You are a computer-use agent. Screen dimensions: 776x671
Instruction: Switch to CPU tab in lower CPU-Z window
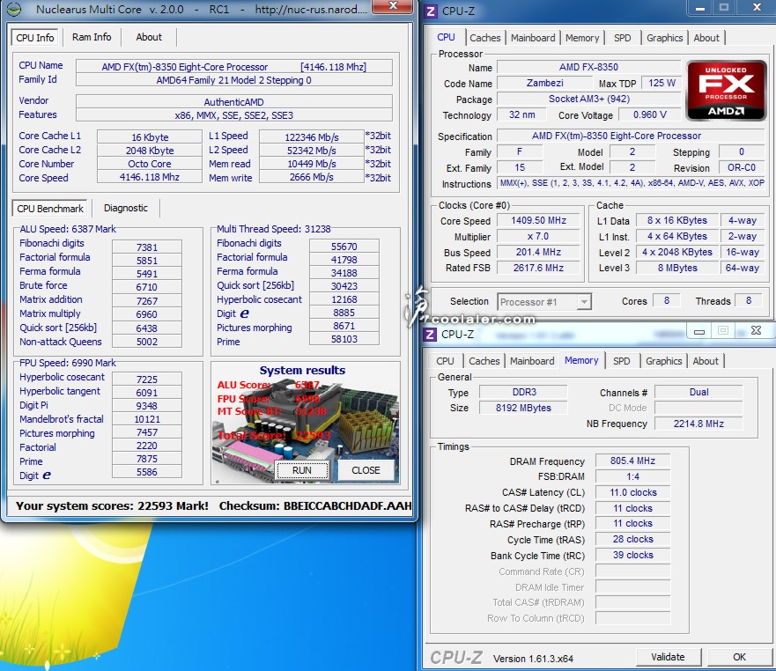(445, 361)
